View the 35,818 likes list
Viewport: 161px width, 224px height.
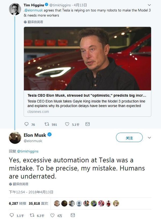pos(38,203)
